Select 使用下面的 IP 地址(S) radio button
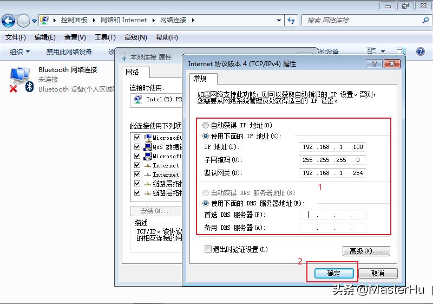Viewport: 433px width, 304px height. point(206,136)
